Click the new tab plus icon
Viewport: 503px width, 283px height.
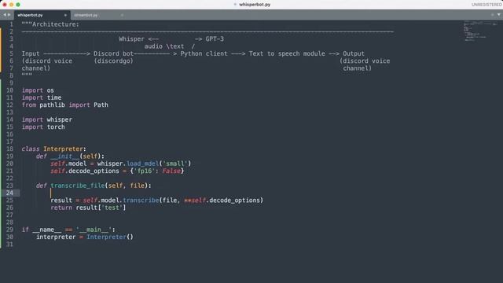[x=493, y=15]
